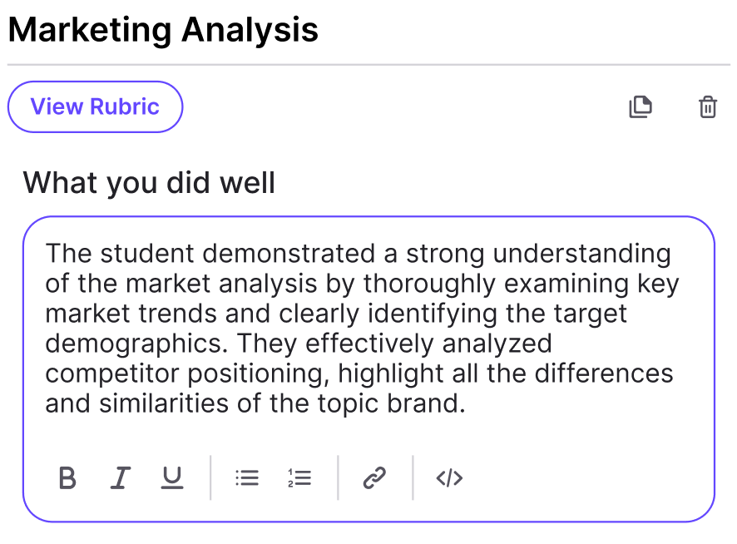The height and width of the screenshot is (544, 737).
Task: Click the word 'thoroughly' in the text
Action: (x=429, y=284)
